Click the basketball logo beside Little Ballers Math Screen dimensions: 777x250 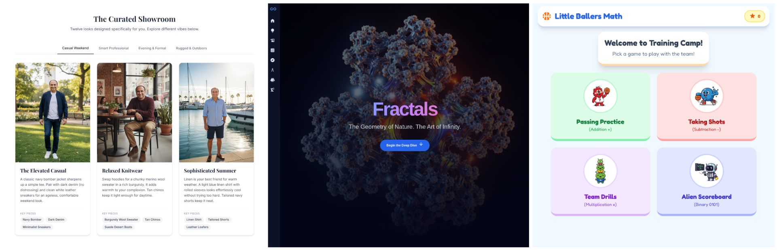point(546,16)
